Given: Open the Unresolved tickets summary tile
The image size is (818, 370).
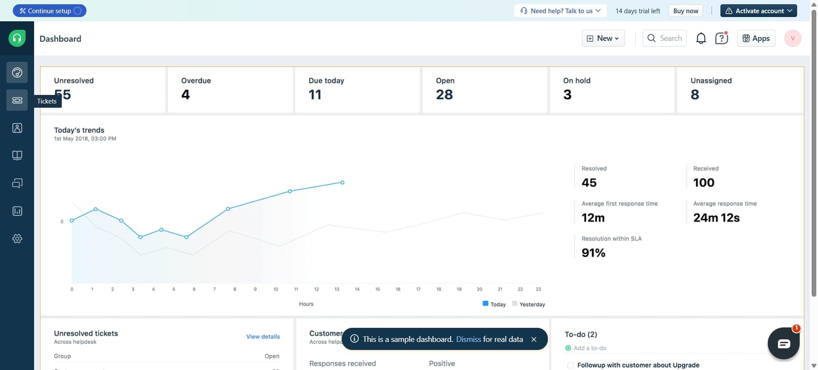Looking at the screenshot, I should click(103, 90).
